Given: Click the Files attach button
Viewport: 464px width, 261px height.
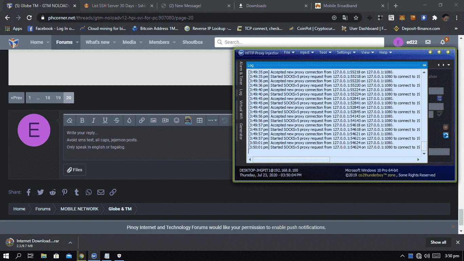Looking at the screenshot, I should [x=74, y=170].
